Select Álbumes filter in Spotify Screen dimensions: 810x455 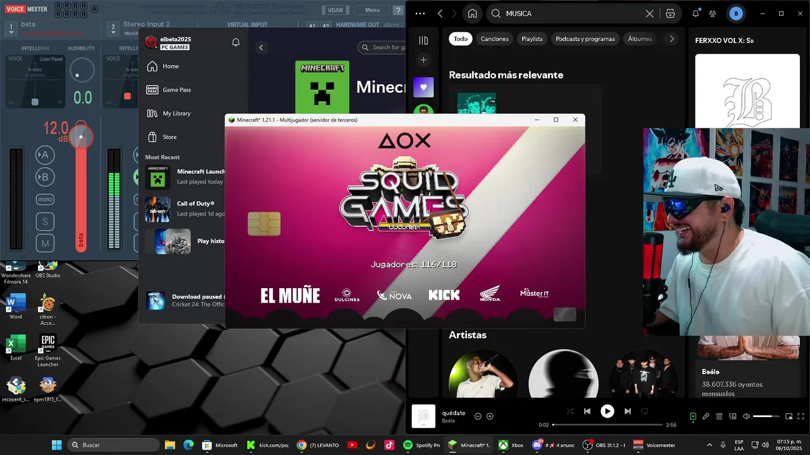[x=640, y=39]
